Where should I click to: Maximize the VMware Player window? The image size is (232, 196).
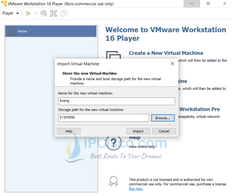tap(208, 4)
